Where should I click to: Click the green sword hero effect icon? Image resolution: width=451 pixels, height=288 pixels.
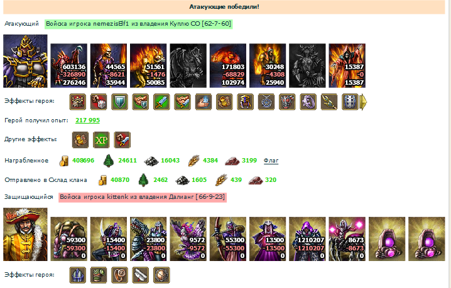161,102
